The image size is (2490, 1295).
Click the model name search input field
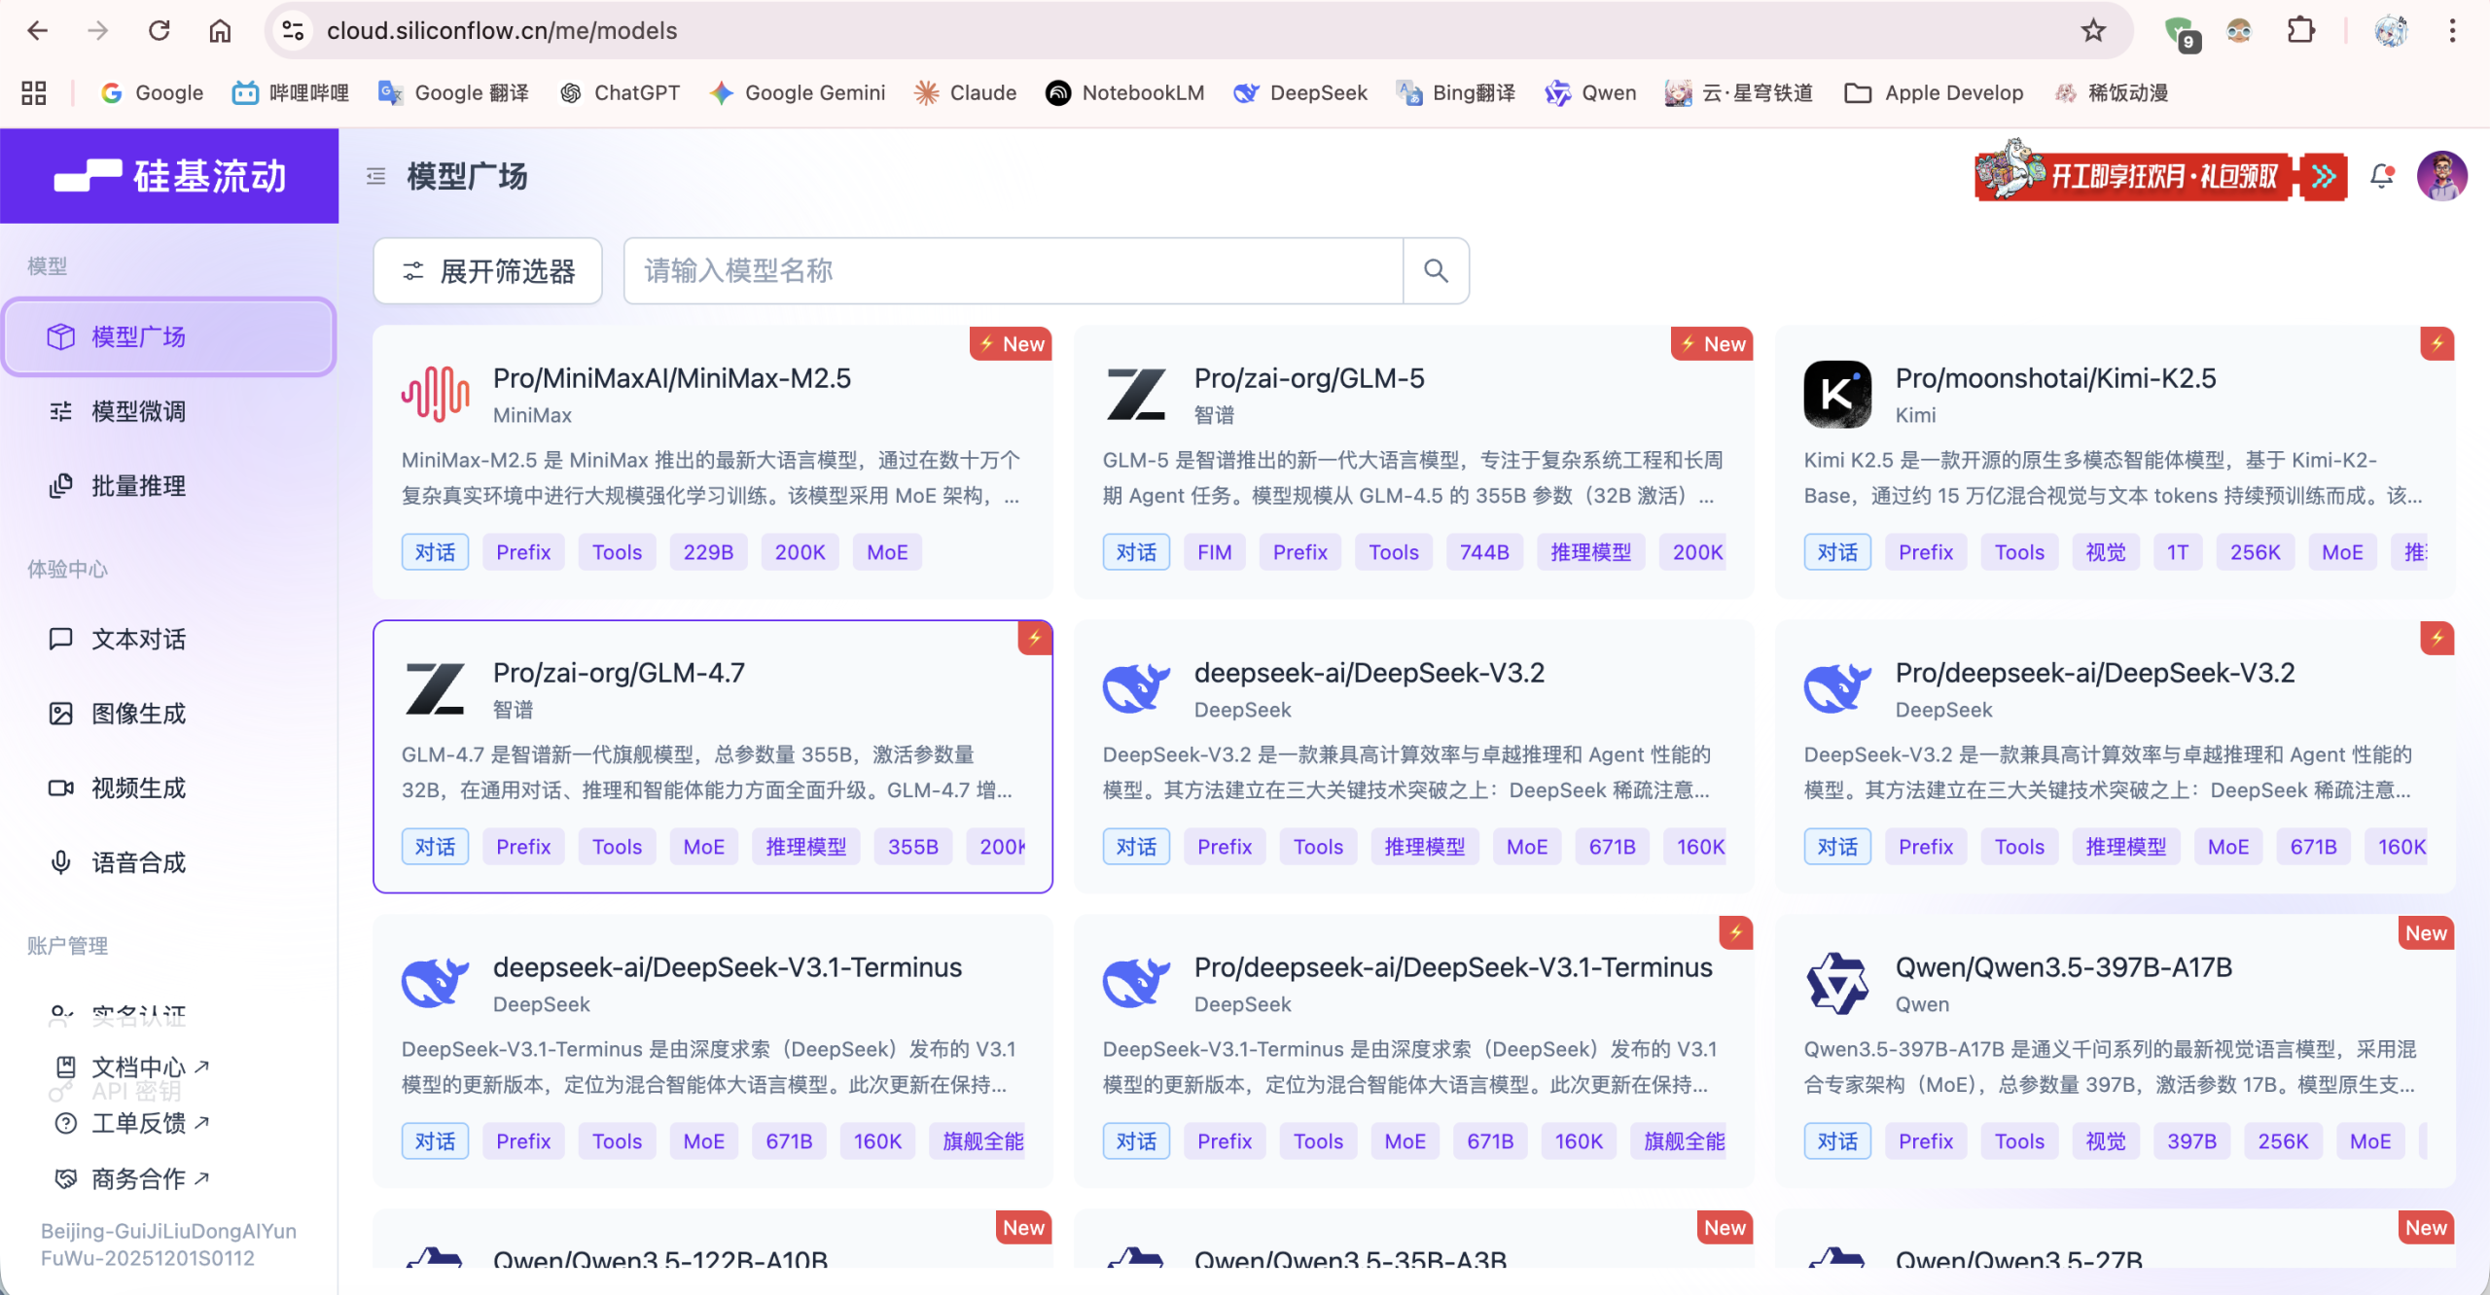click(x=1012, y=271)
